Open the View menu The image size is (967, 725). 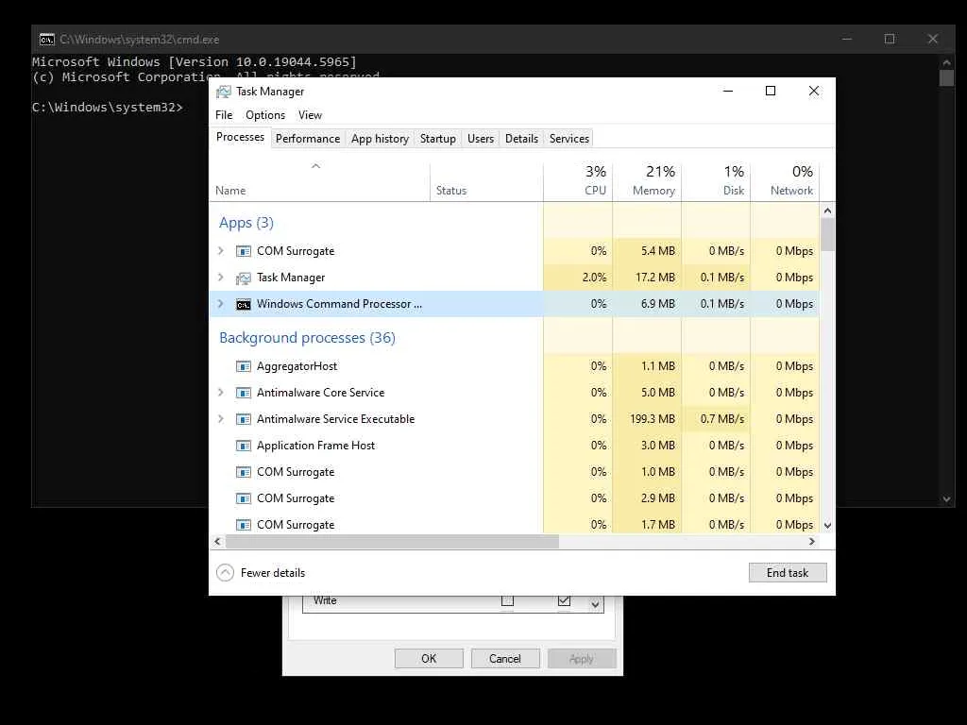click(310, 115)
